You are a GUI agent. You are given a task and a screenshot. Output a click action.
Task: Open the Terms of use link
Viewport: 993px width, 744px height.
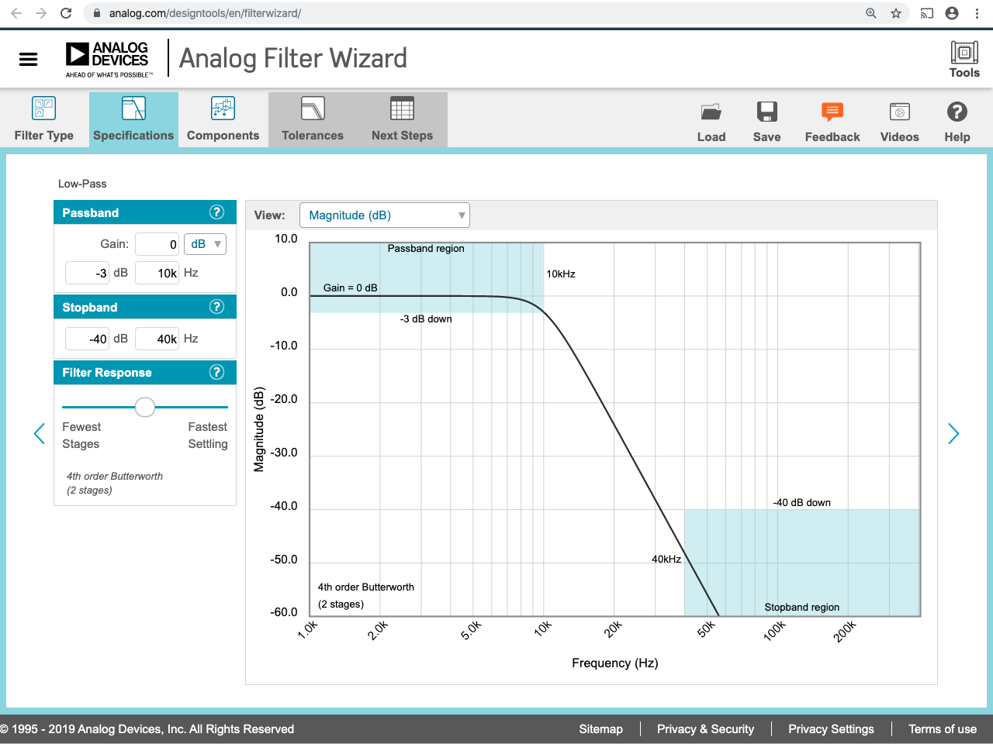[943, 729]
